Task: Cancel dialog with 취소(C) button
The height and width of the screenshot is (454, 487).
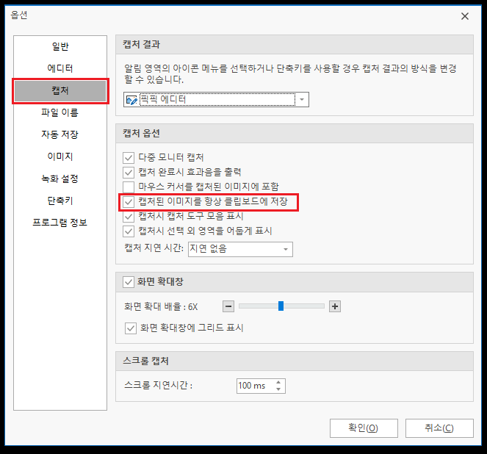Action: coord(439,428)
